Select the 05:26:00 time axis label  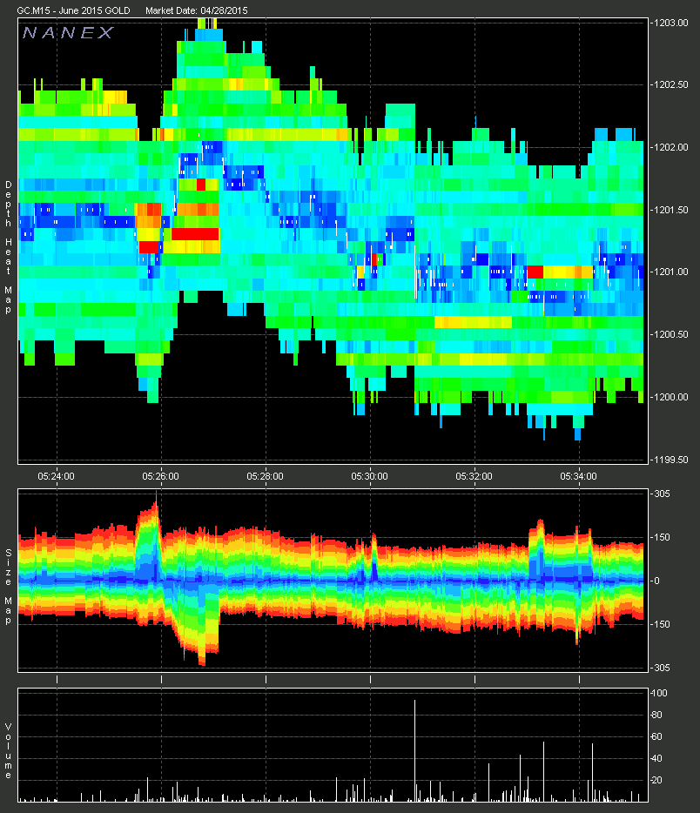161,476
